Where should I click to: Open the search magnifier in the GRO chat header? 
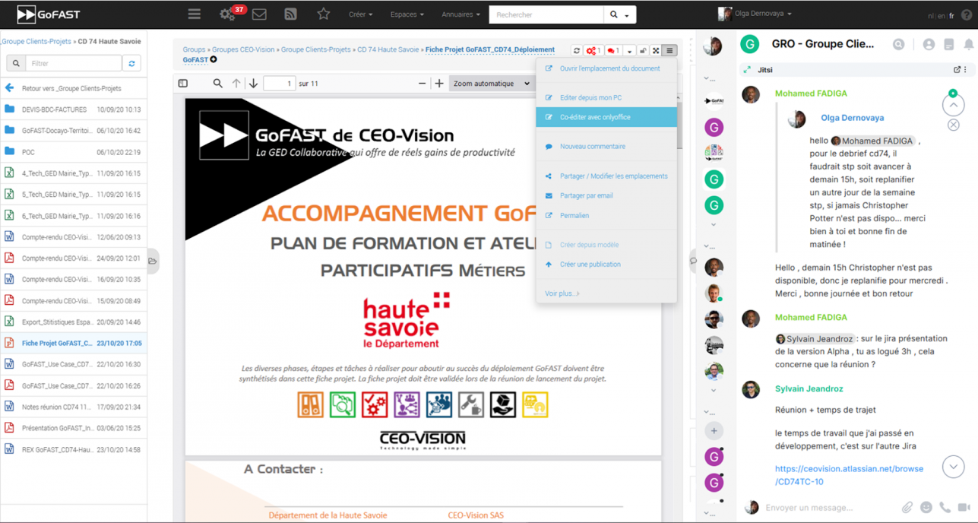[899, 44]
